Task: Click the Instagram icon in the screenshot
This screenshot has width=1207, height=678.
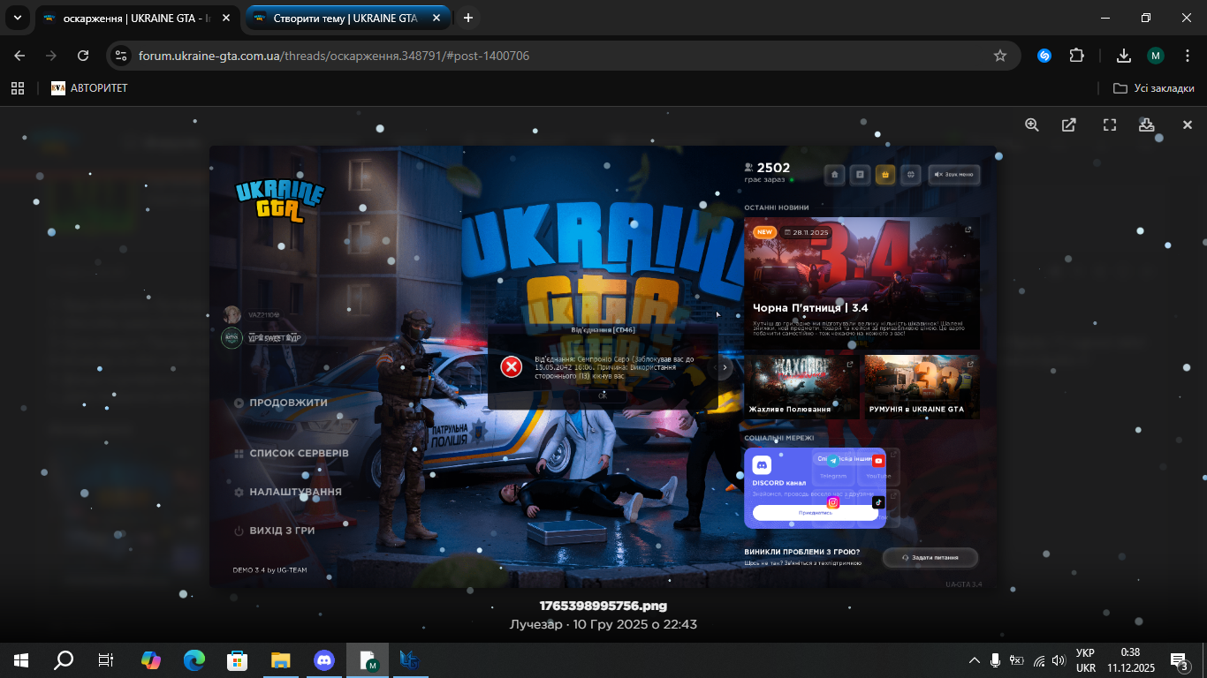Action: coord(832,502)
